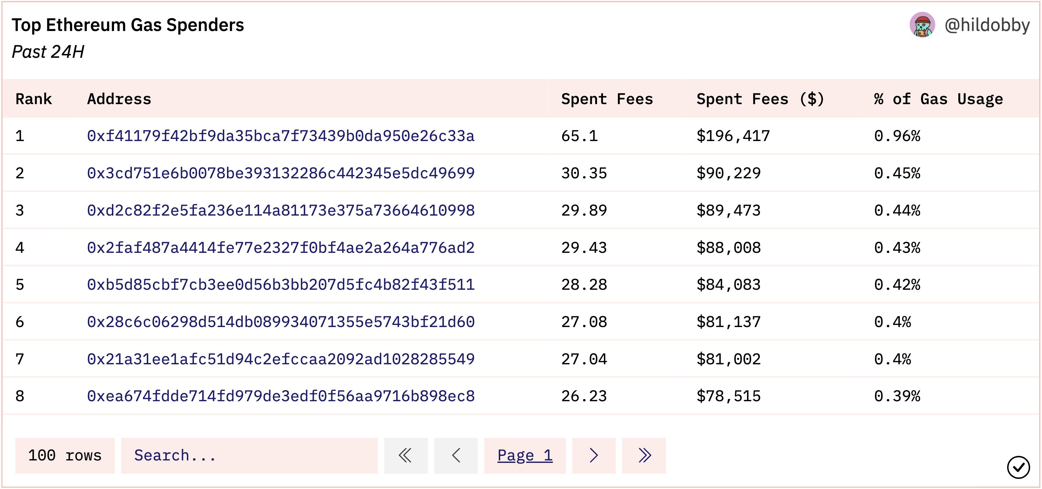Select the 26.23 spent fees cell
Viewport: 1042px width, 489px height.
(x=584, y=396)
